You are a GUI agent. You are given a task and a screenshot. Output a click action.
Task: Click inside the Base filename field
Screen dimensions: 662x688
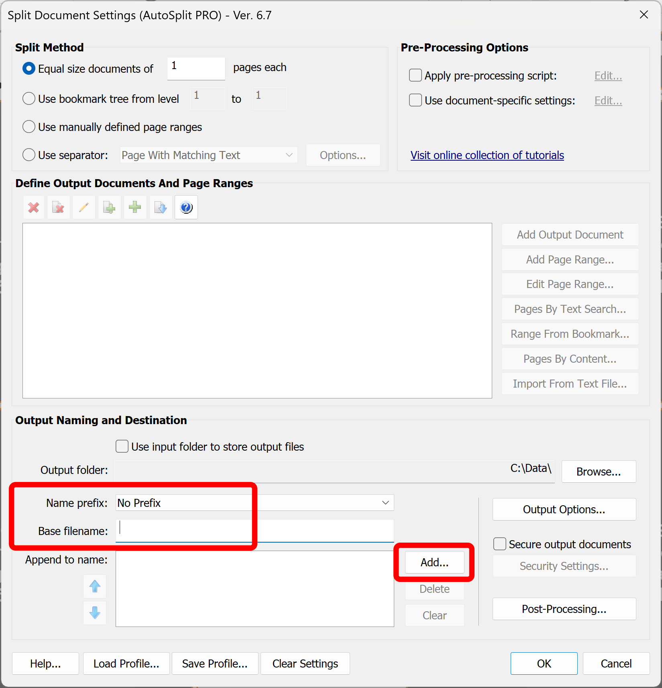[241, 531]
